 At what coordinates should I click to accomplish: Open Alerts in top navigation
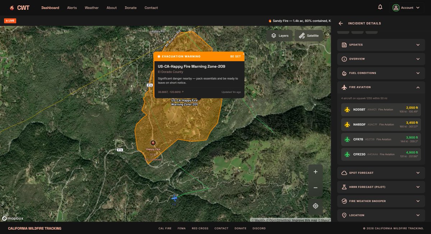pyautogui.click(x=72, y=8)
